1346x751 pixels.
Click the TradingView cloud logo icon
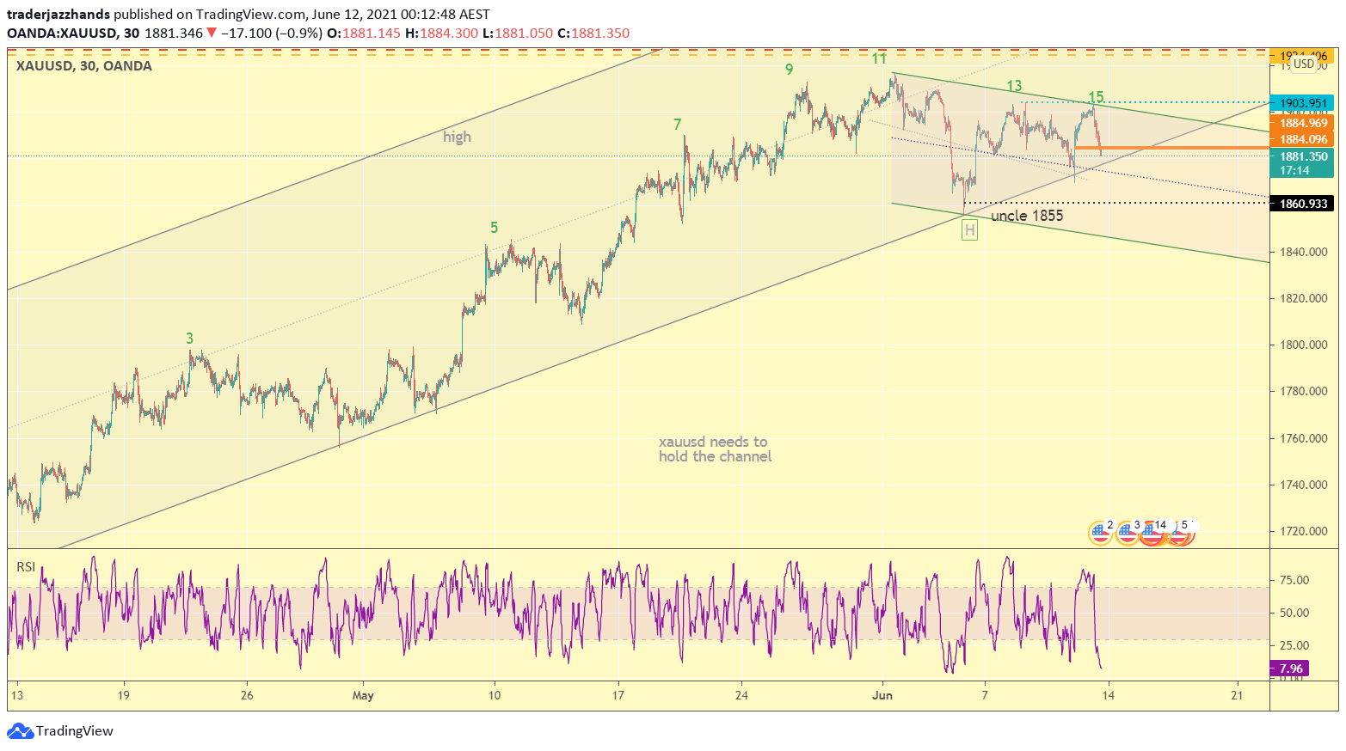click(20, 731)
